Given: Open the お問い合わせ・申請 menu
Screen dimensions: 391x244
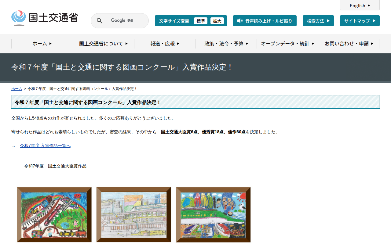Looking at the screenshot, I should coord(349,44).
